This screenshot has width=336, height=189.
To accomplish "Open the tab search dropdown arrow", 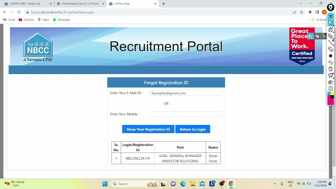I will coord(301,3).
